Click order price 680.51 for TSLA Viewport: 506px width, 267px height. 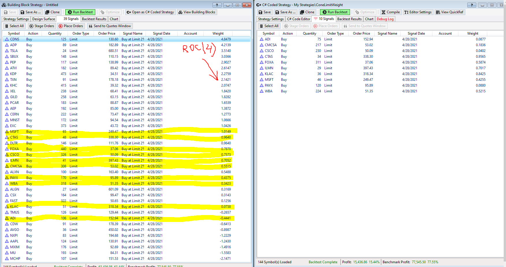coord(113,51)
